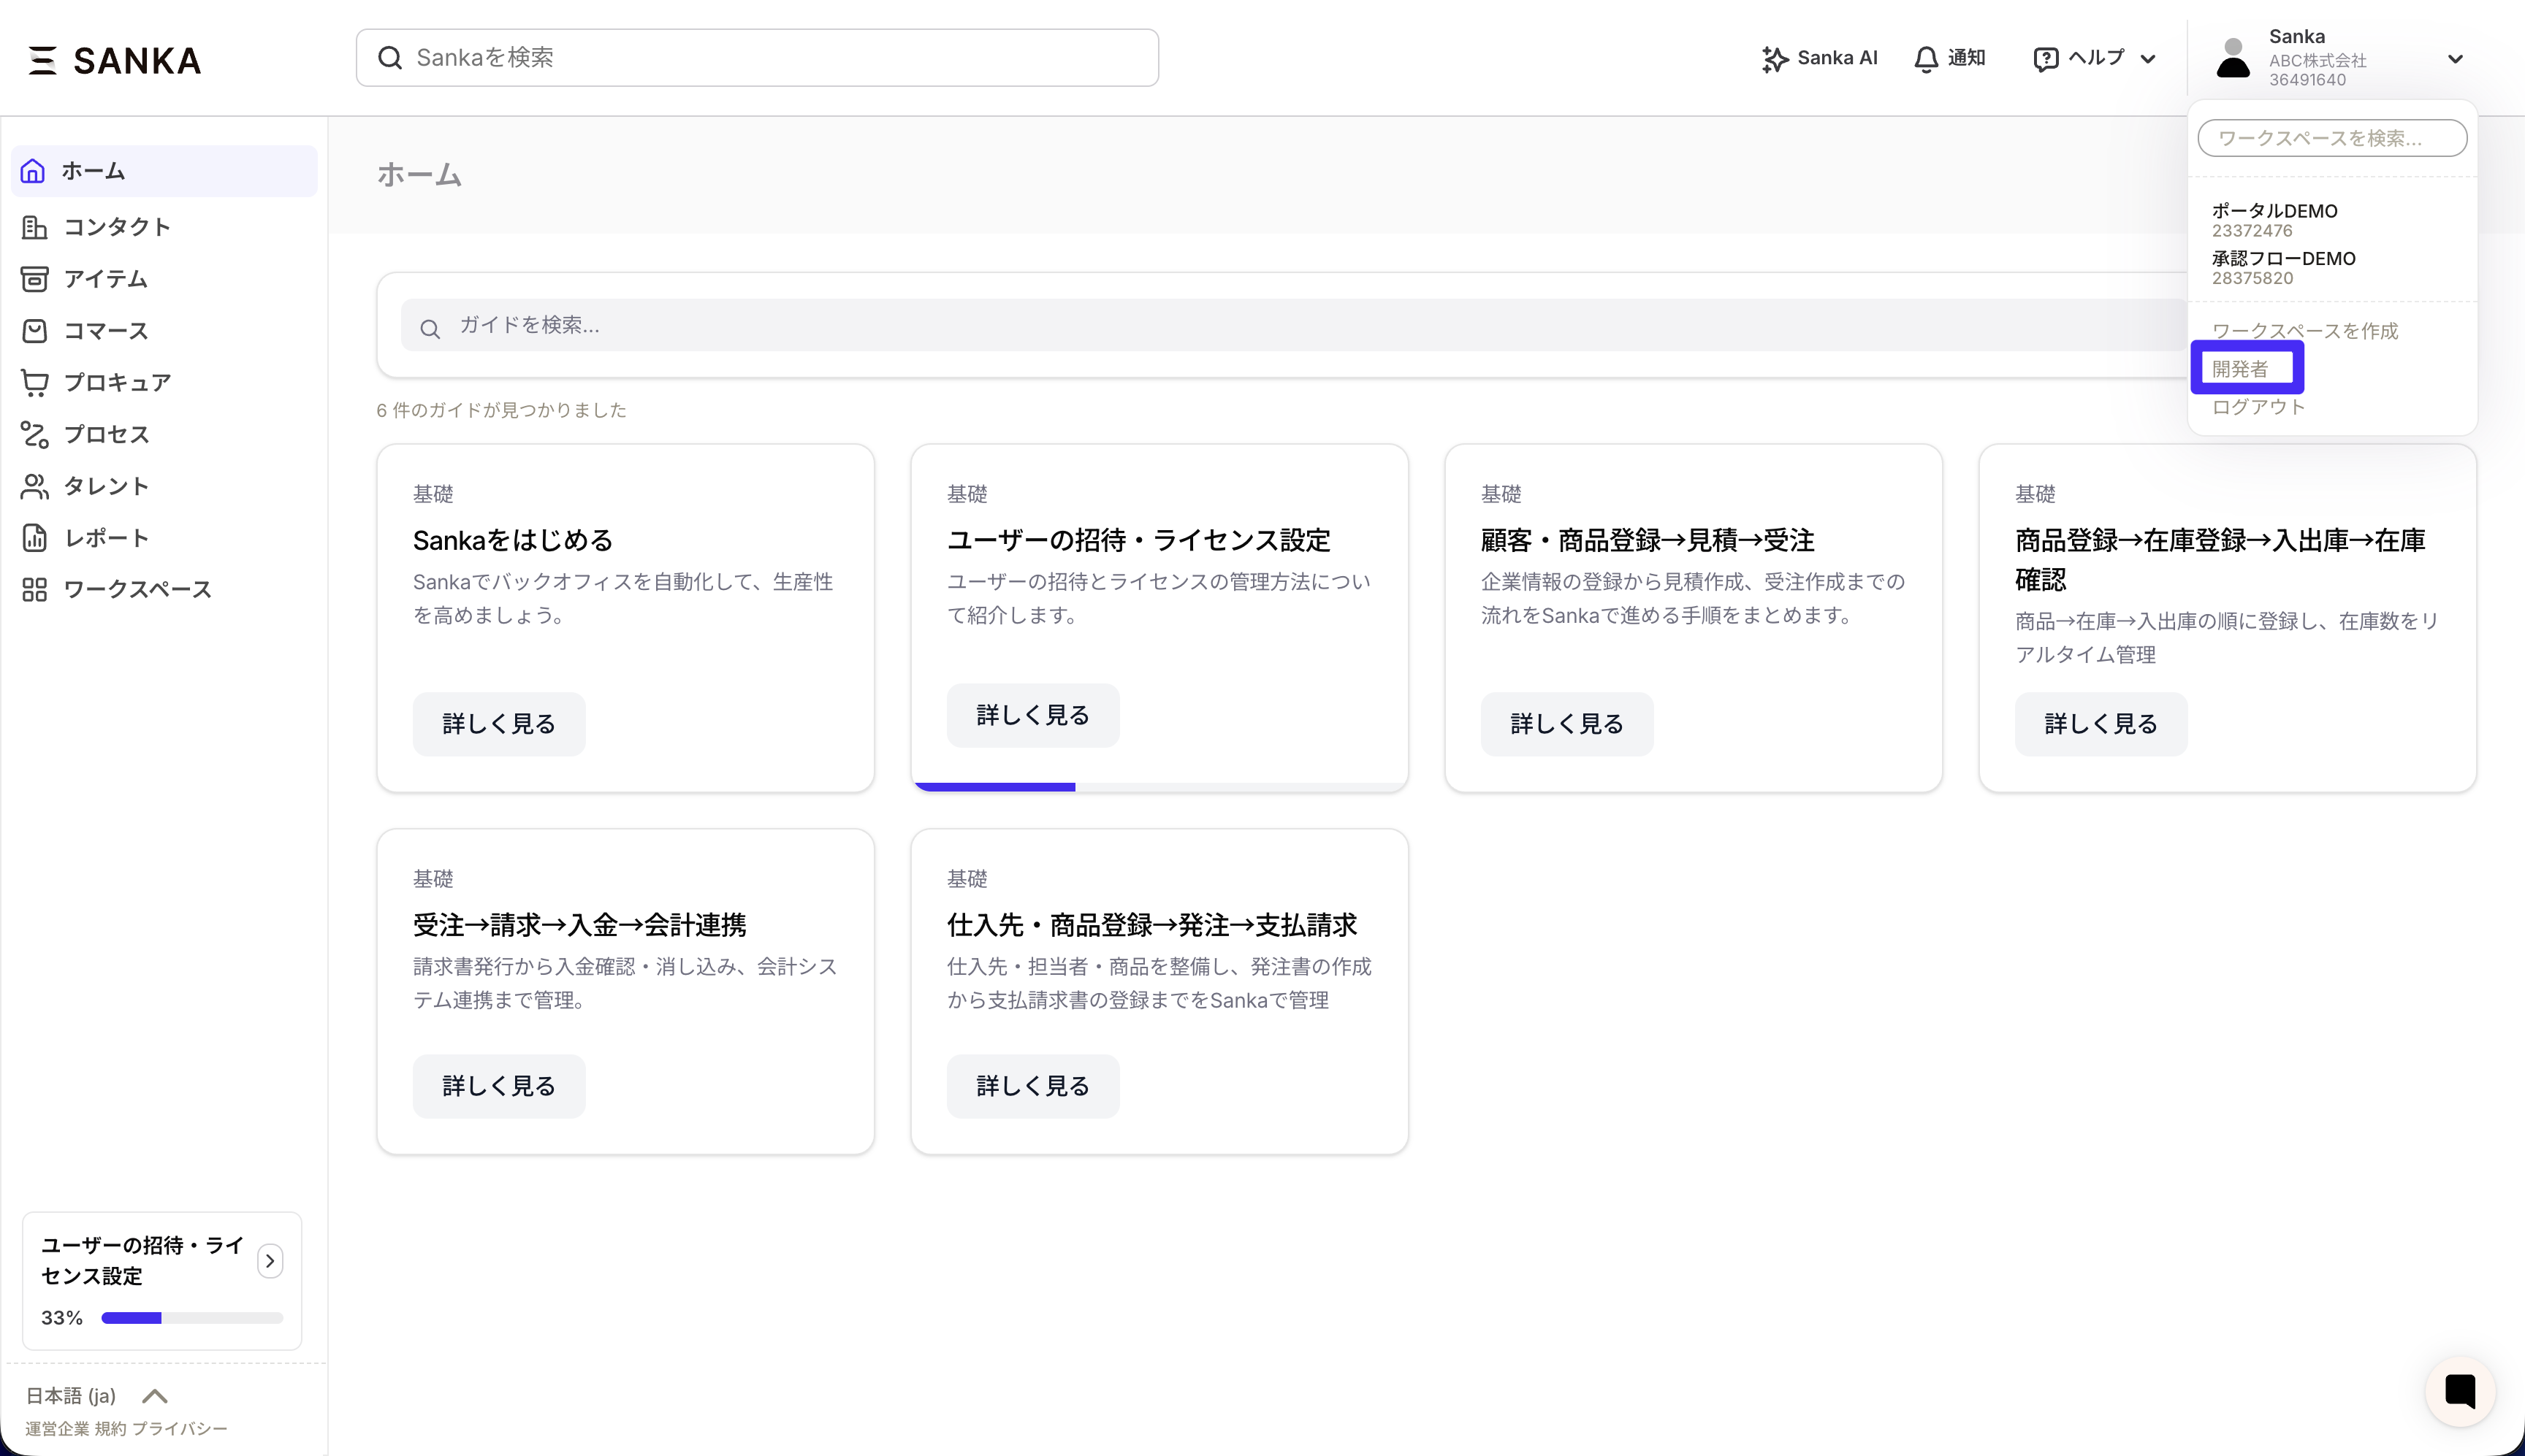Image resolution: width=2525 pixels, height=1456 pixels.
Task: Collapse the Sanka account dropdown chevron
Action: tap(2454, 59)
